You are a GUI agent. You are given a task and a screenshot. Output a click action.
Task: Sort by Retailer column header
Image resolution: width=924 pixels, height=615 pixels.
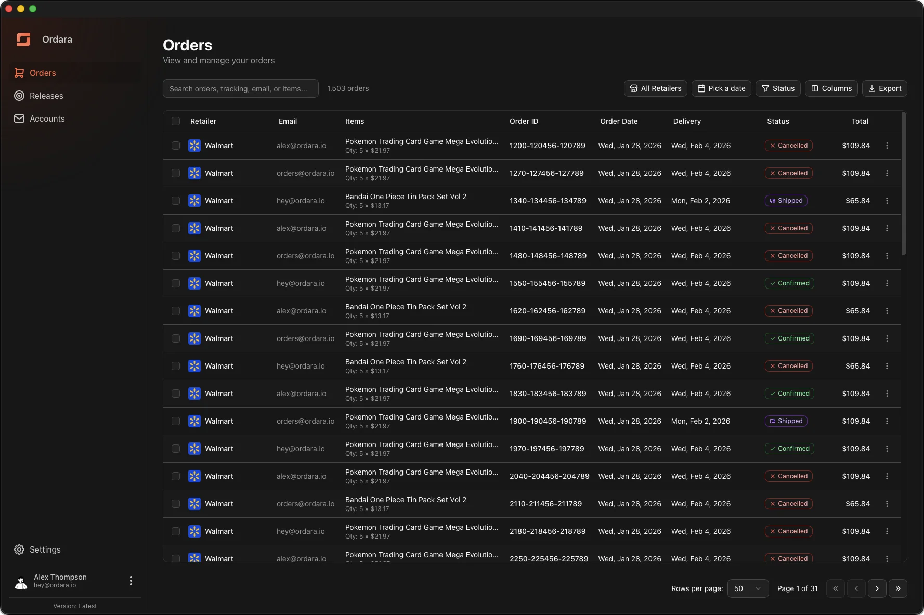pos(203,121)
